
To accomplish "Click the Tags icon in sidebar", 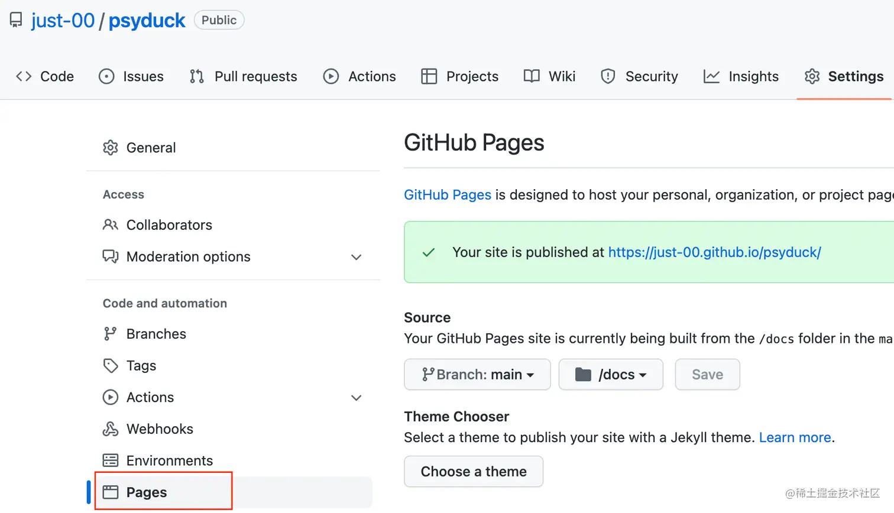I will [x=110, y=366].
